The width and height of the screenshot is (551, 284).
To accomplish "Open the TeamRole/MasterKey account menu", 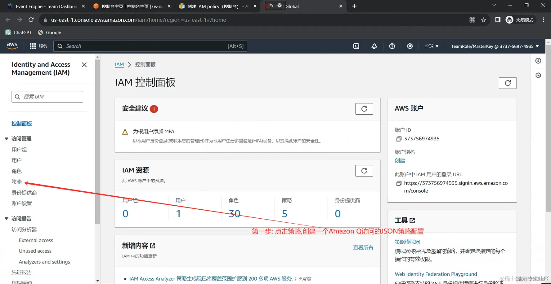I will [495, 46].
